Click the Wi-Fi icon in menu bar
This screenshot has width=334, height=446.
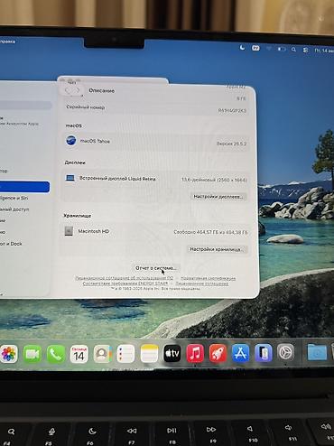(x=269, y=48)
